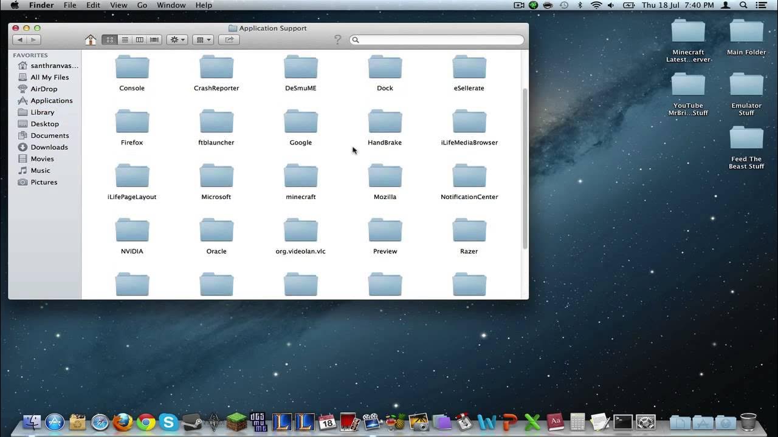Click the Finder help question mark icon
The image size is (778, 437).
click(338, 40)
